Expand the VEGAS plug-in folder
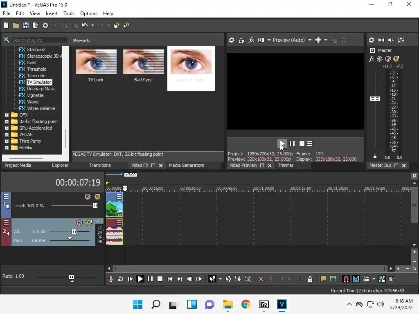The height and width of the screenshot is (314, 419). [7, 135]
